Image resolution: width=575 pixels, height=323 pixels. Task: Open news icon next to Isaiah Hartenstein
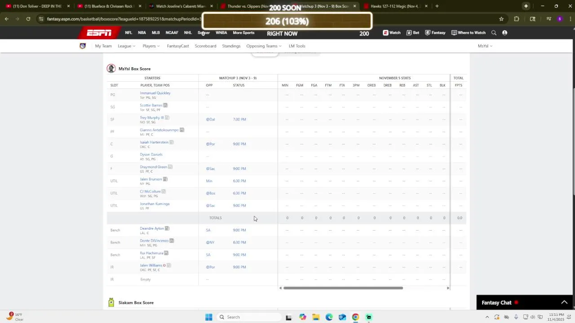[172, 142]
